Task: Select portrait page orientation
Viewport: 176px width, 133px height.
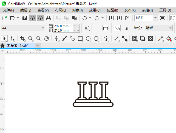Action: (x=97, y=28)
